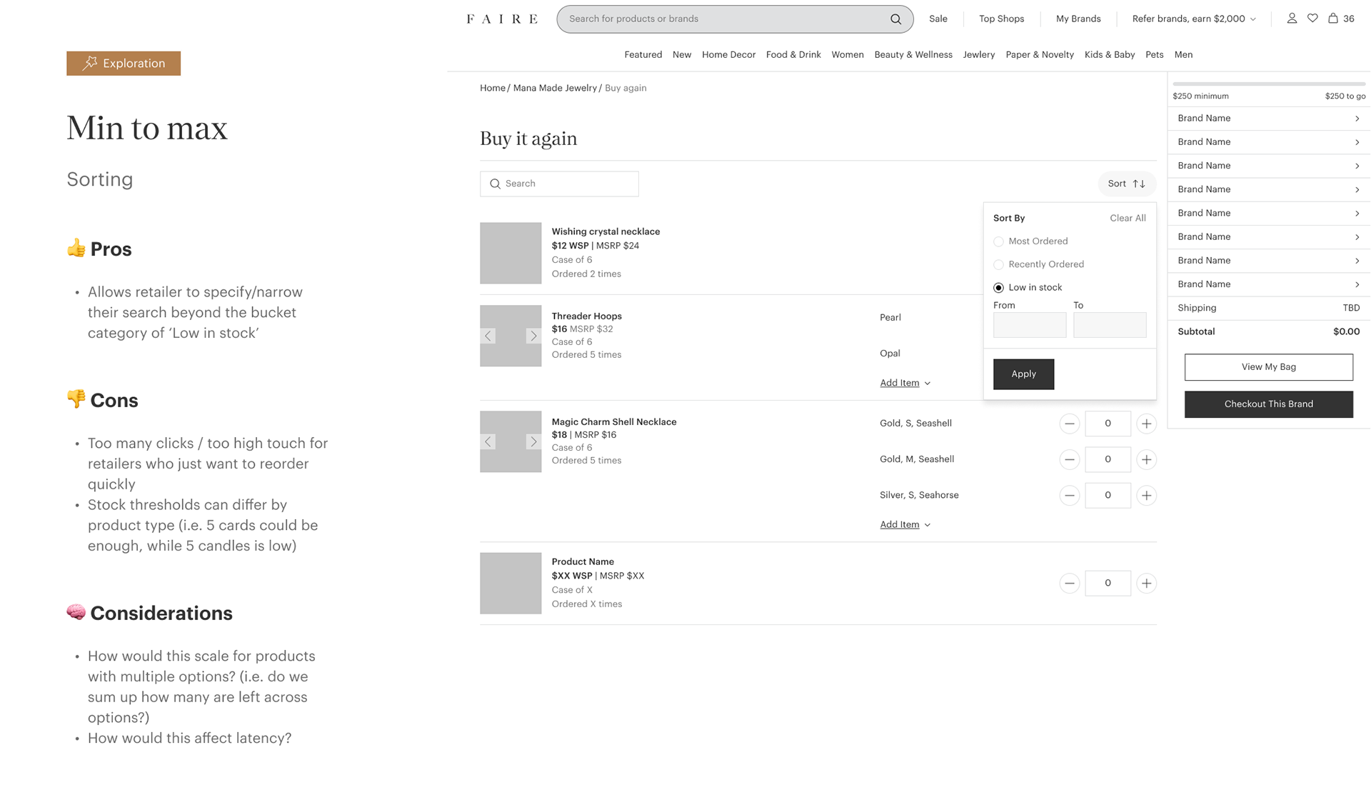Go to Mana Made Jewelry breadcrumb
This screenshot has height=800, width=1371.
[555, 88]
